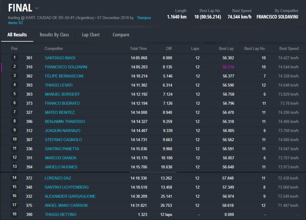
Task: Click the position 2 circle badge
Action: coord(14,67)
